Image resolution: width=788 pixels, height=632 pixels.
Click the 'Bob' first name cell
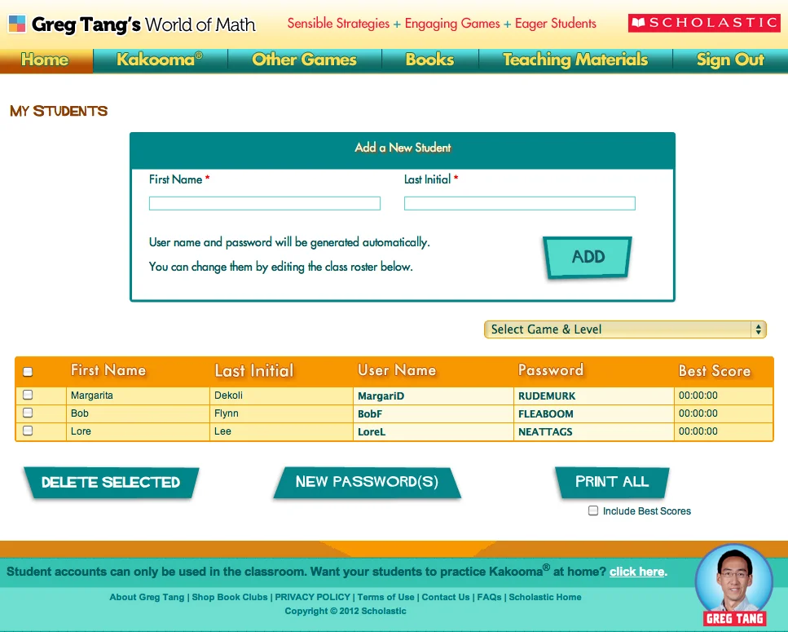tap(138, 413)
